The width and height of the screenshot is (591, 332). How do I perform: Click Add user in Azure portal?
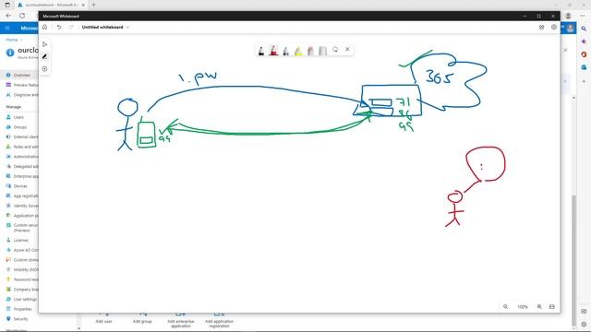103,319
